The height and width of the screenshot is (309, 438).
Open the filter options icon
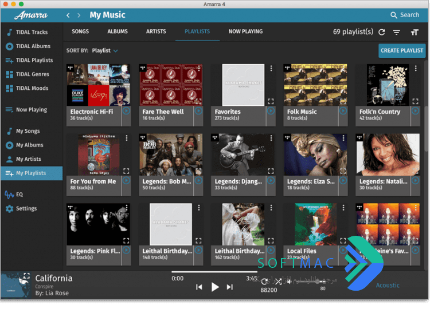396,33
